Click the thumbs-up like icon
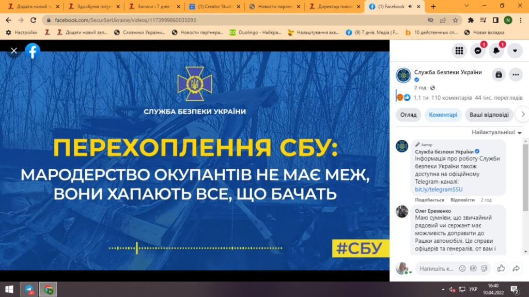Image resolution: width=529 pixels, height=297 pixels. coord(501,268)
